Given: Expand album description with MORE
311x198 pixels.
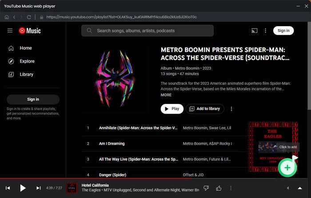Looking at the screenshot, I should (x=166, y=95).
